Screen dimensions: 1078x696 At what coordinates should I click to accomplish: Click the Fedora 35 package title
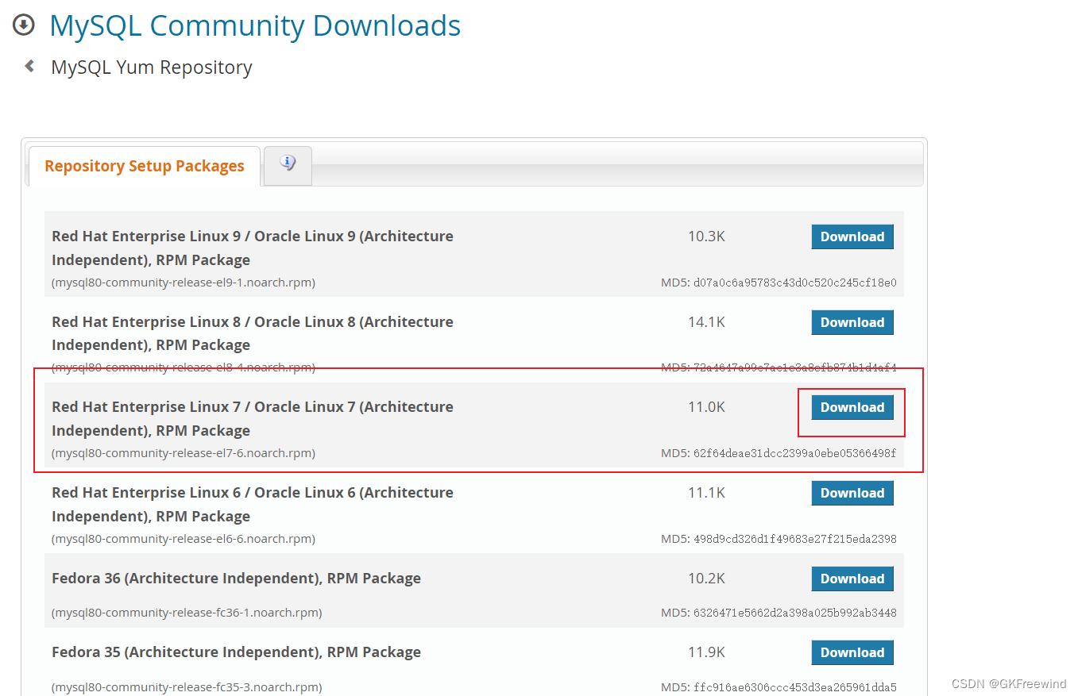(236, 652)
